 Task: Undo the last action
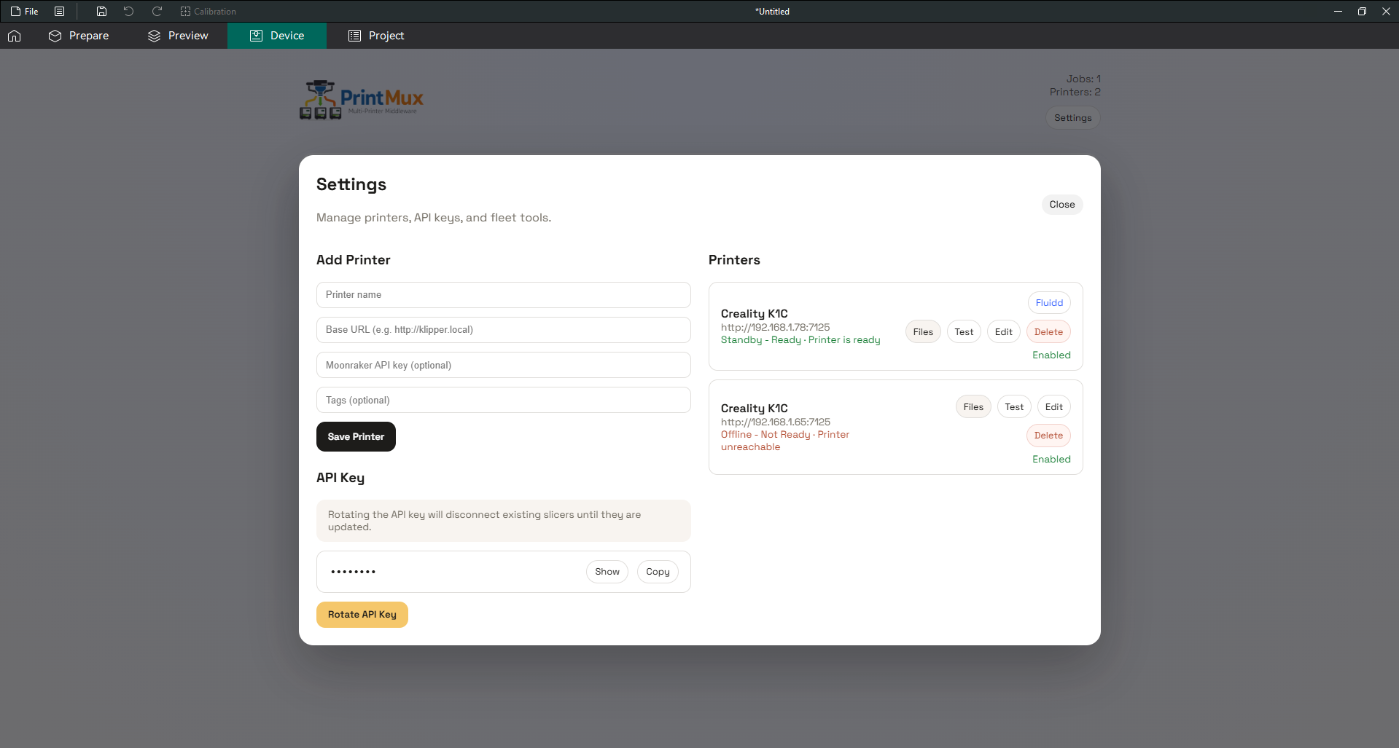(128, 11)
